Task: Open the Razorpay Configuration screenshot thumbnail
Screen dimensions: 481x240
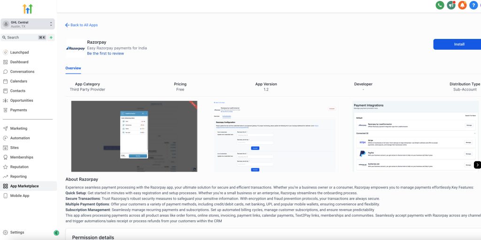Action: pos(275,136)
